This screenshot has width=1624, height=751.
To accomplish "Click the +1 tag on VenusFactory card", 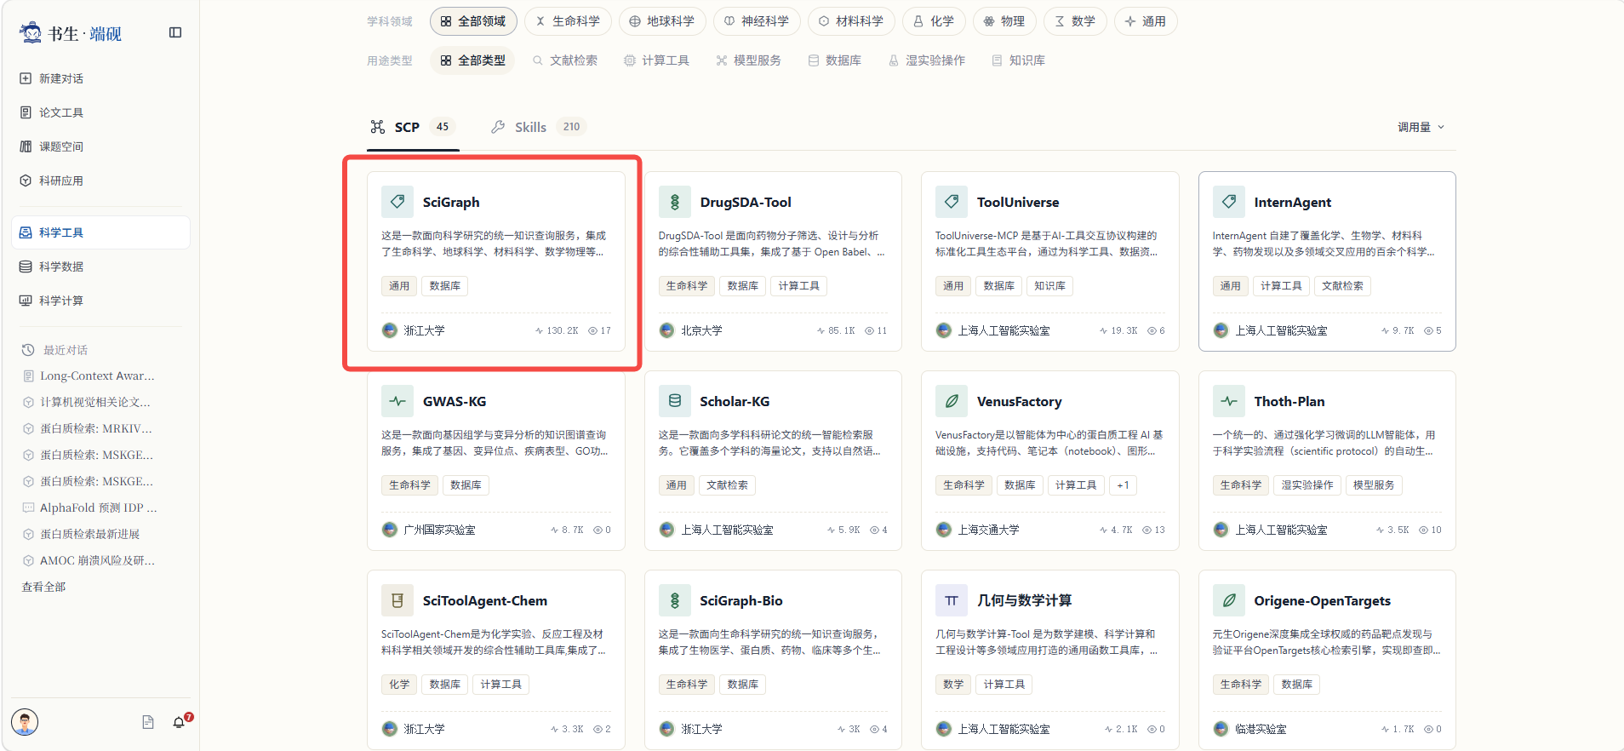I will point(1123,485).
